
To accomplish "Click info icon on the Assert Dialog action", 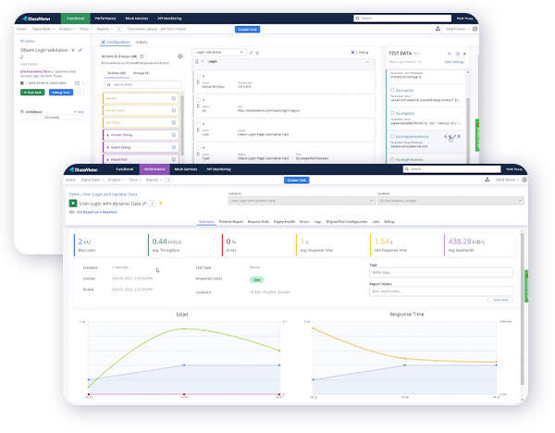I will click(x=174, y=147).
